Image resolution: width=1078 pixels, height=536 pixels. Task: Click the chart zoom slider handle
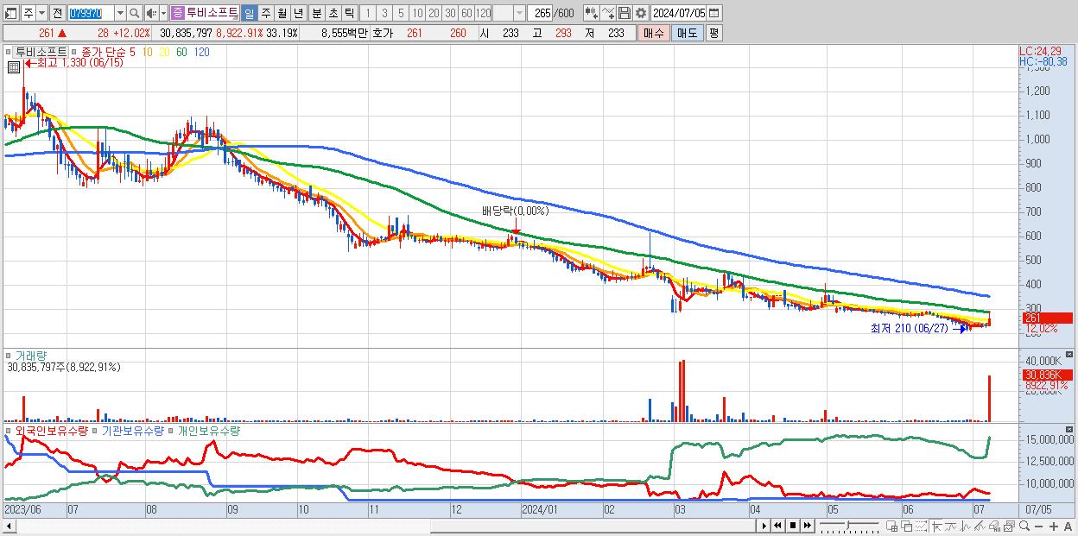pos(847,526)
